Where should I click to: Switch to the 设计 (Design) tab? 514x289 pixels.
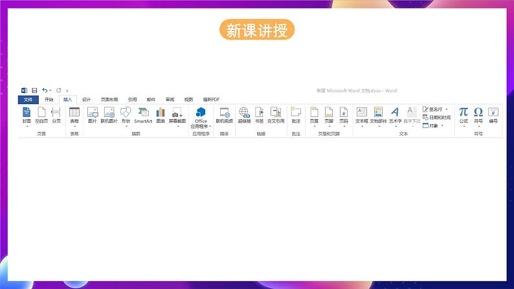pos(86,100)
